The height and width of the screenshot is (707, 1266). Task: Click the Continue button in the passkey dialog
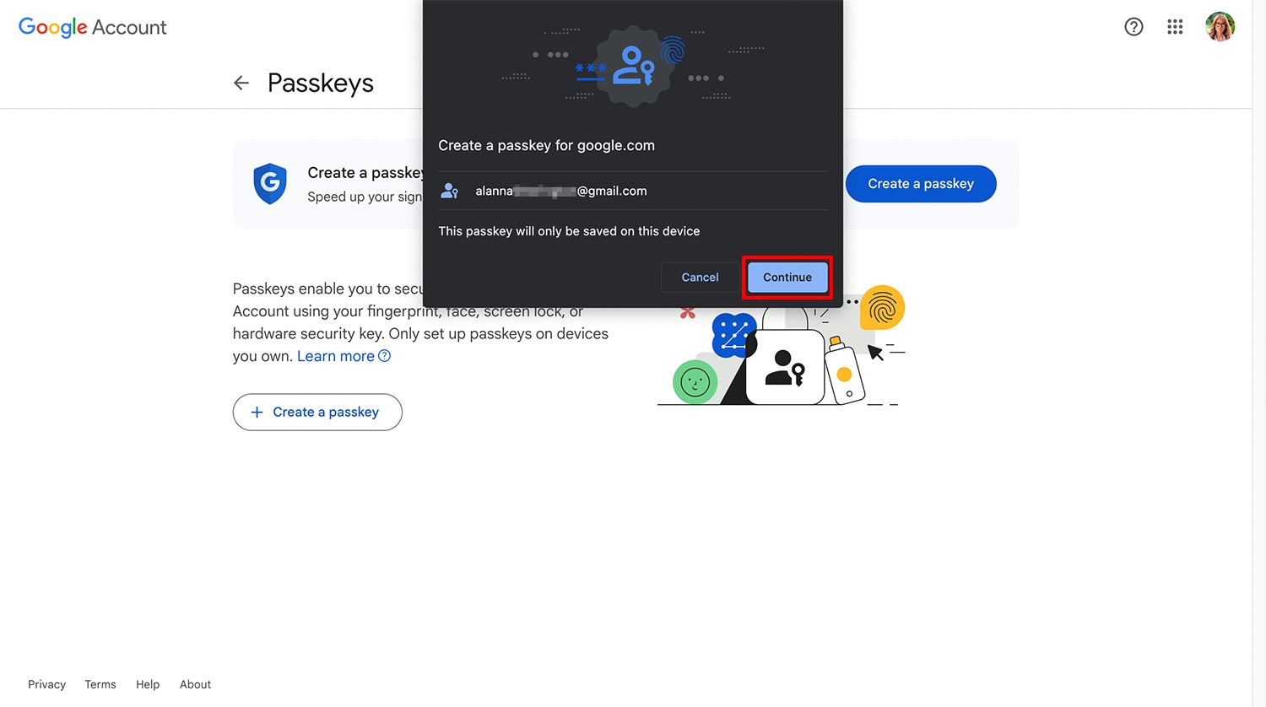(787, 278)
